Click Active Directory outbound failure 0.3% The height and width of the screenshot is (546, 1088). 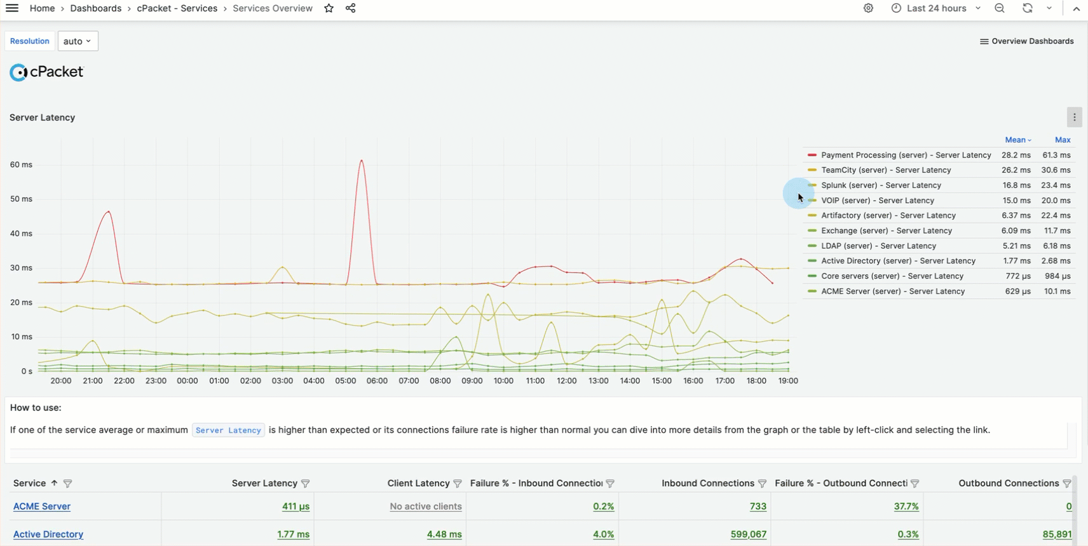coord(908,535)
